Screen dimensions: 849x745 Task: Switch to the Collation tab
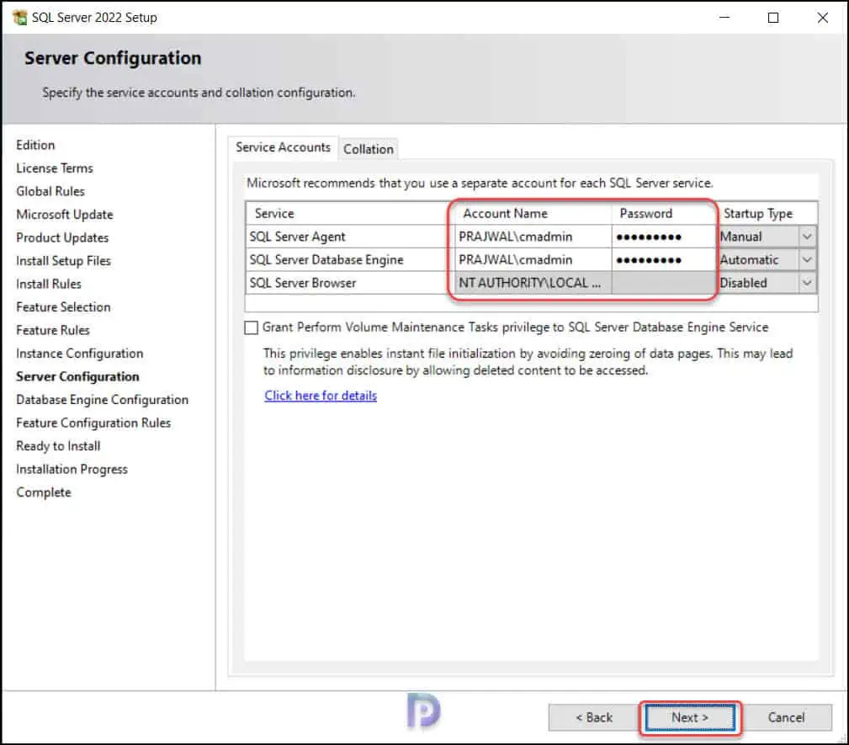(x=369, y=149)
